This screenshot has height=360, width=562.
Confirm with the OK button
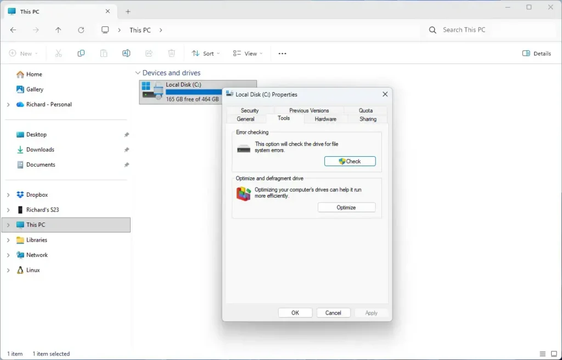pos(295,313)
